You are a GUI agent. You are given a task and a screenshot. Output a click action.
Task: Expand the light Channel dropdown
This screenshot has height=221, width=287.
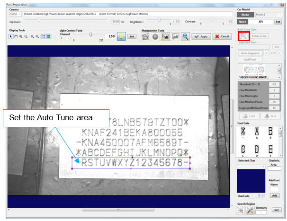point(64,38)
